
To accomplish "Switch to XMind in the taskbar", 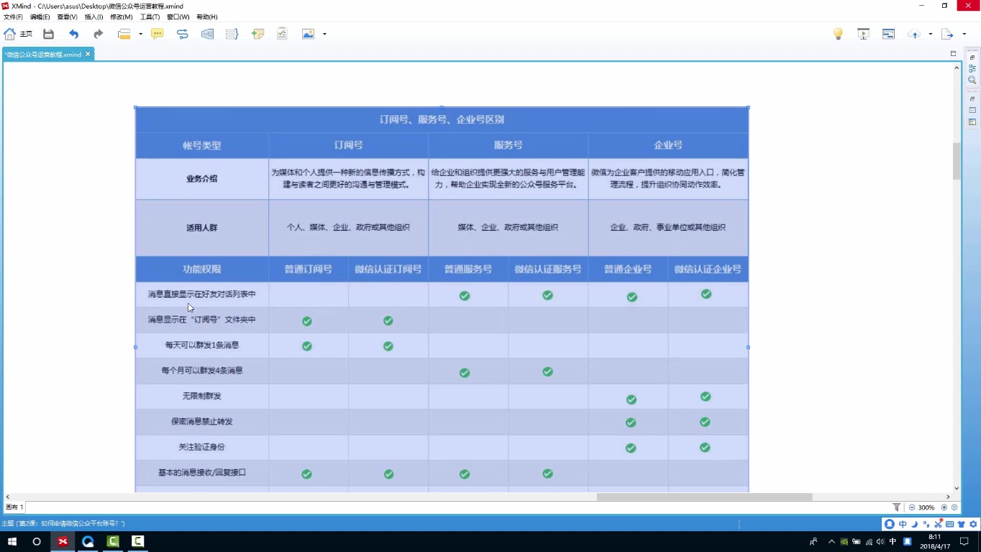I will 63,541.
